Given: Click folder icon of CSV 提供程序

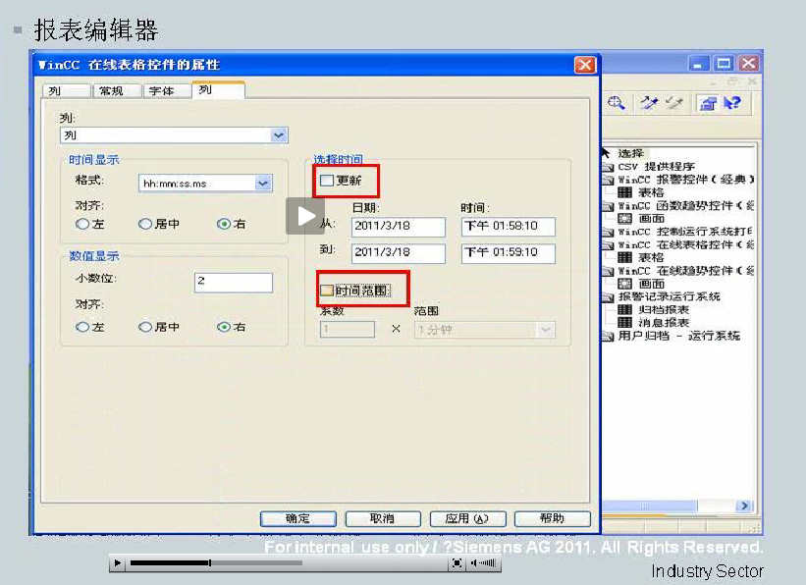Looking at the screenshot, I should tap(608, 167).
